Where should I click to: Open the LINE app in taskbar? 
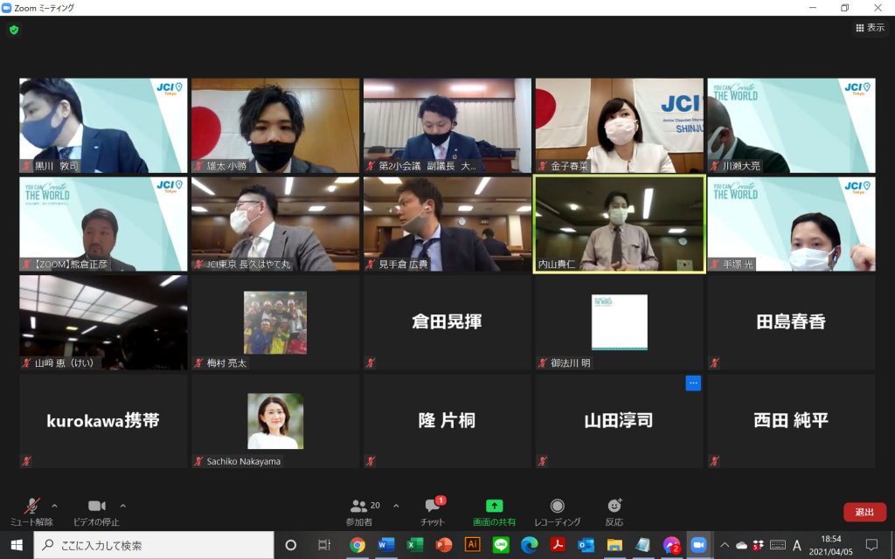click(501, 545)
